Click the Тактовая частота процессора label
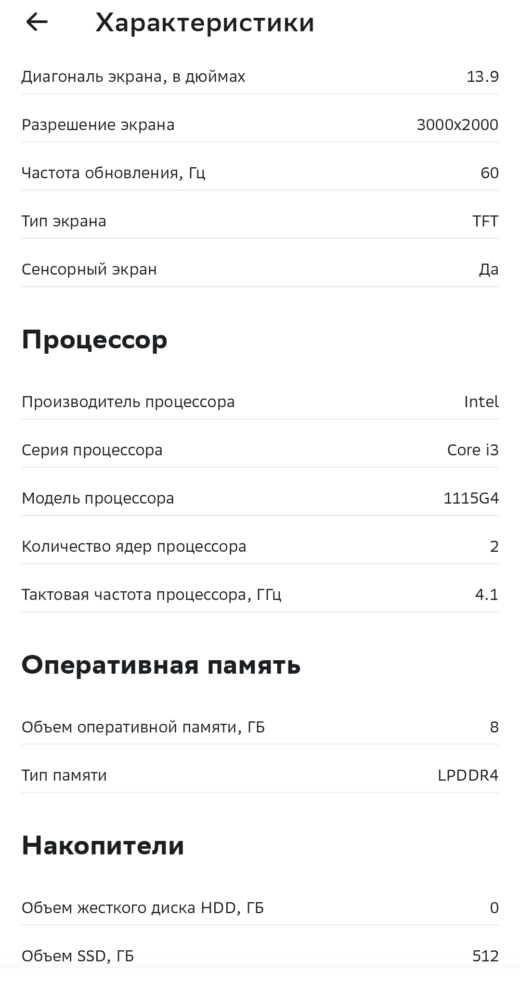Image resolution: width=520 pixels, height=985 pixels. point(151,595)
